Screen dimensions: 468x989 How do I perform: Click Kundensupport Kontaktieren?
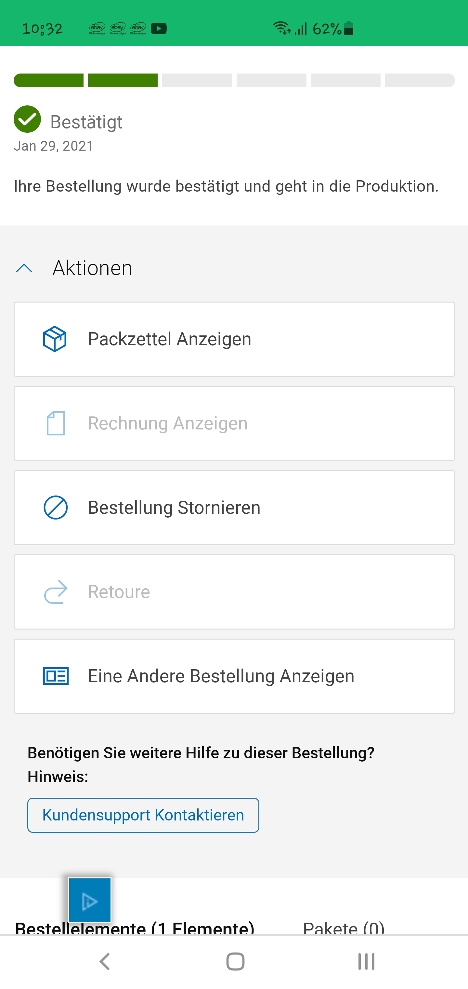click(x=143, y=815)
